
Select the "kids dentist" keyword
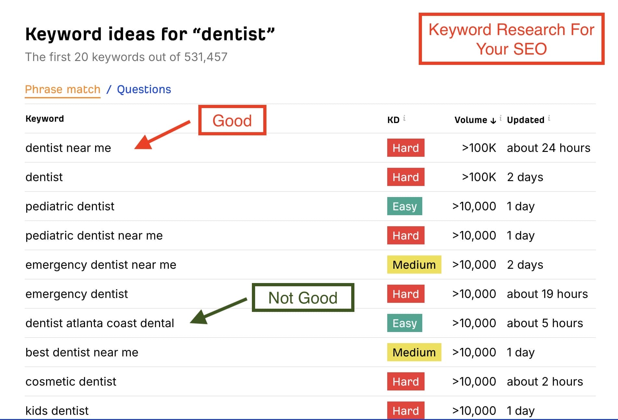(x=57, y=411)
